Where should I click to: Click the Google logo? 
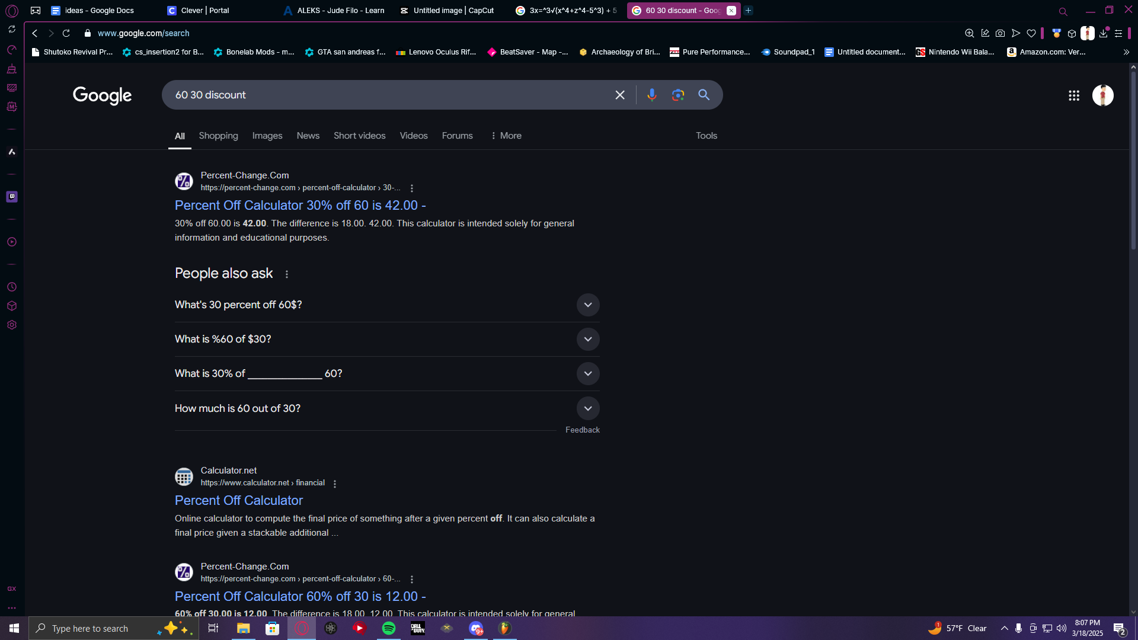click(x=103, y=95)
